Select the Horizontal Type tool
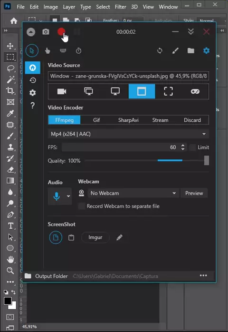228x332 pixels. click(10, 226)
